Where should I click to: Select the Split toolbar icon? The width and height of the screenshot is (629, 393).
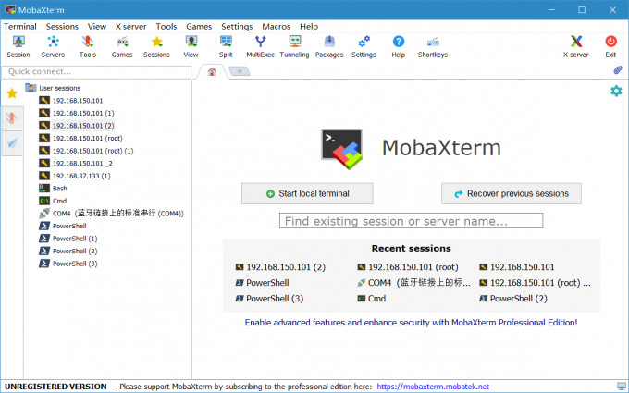point(226,46)
